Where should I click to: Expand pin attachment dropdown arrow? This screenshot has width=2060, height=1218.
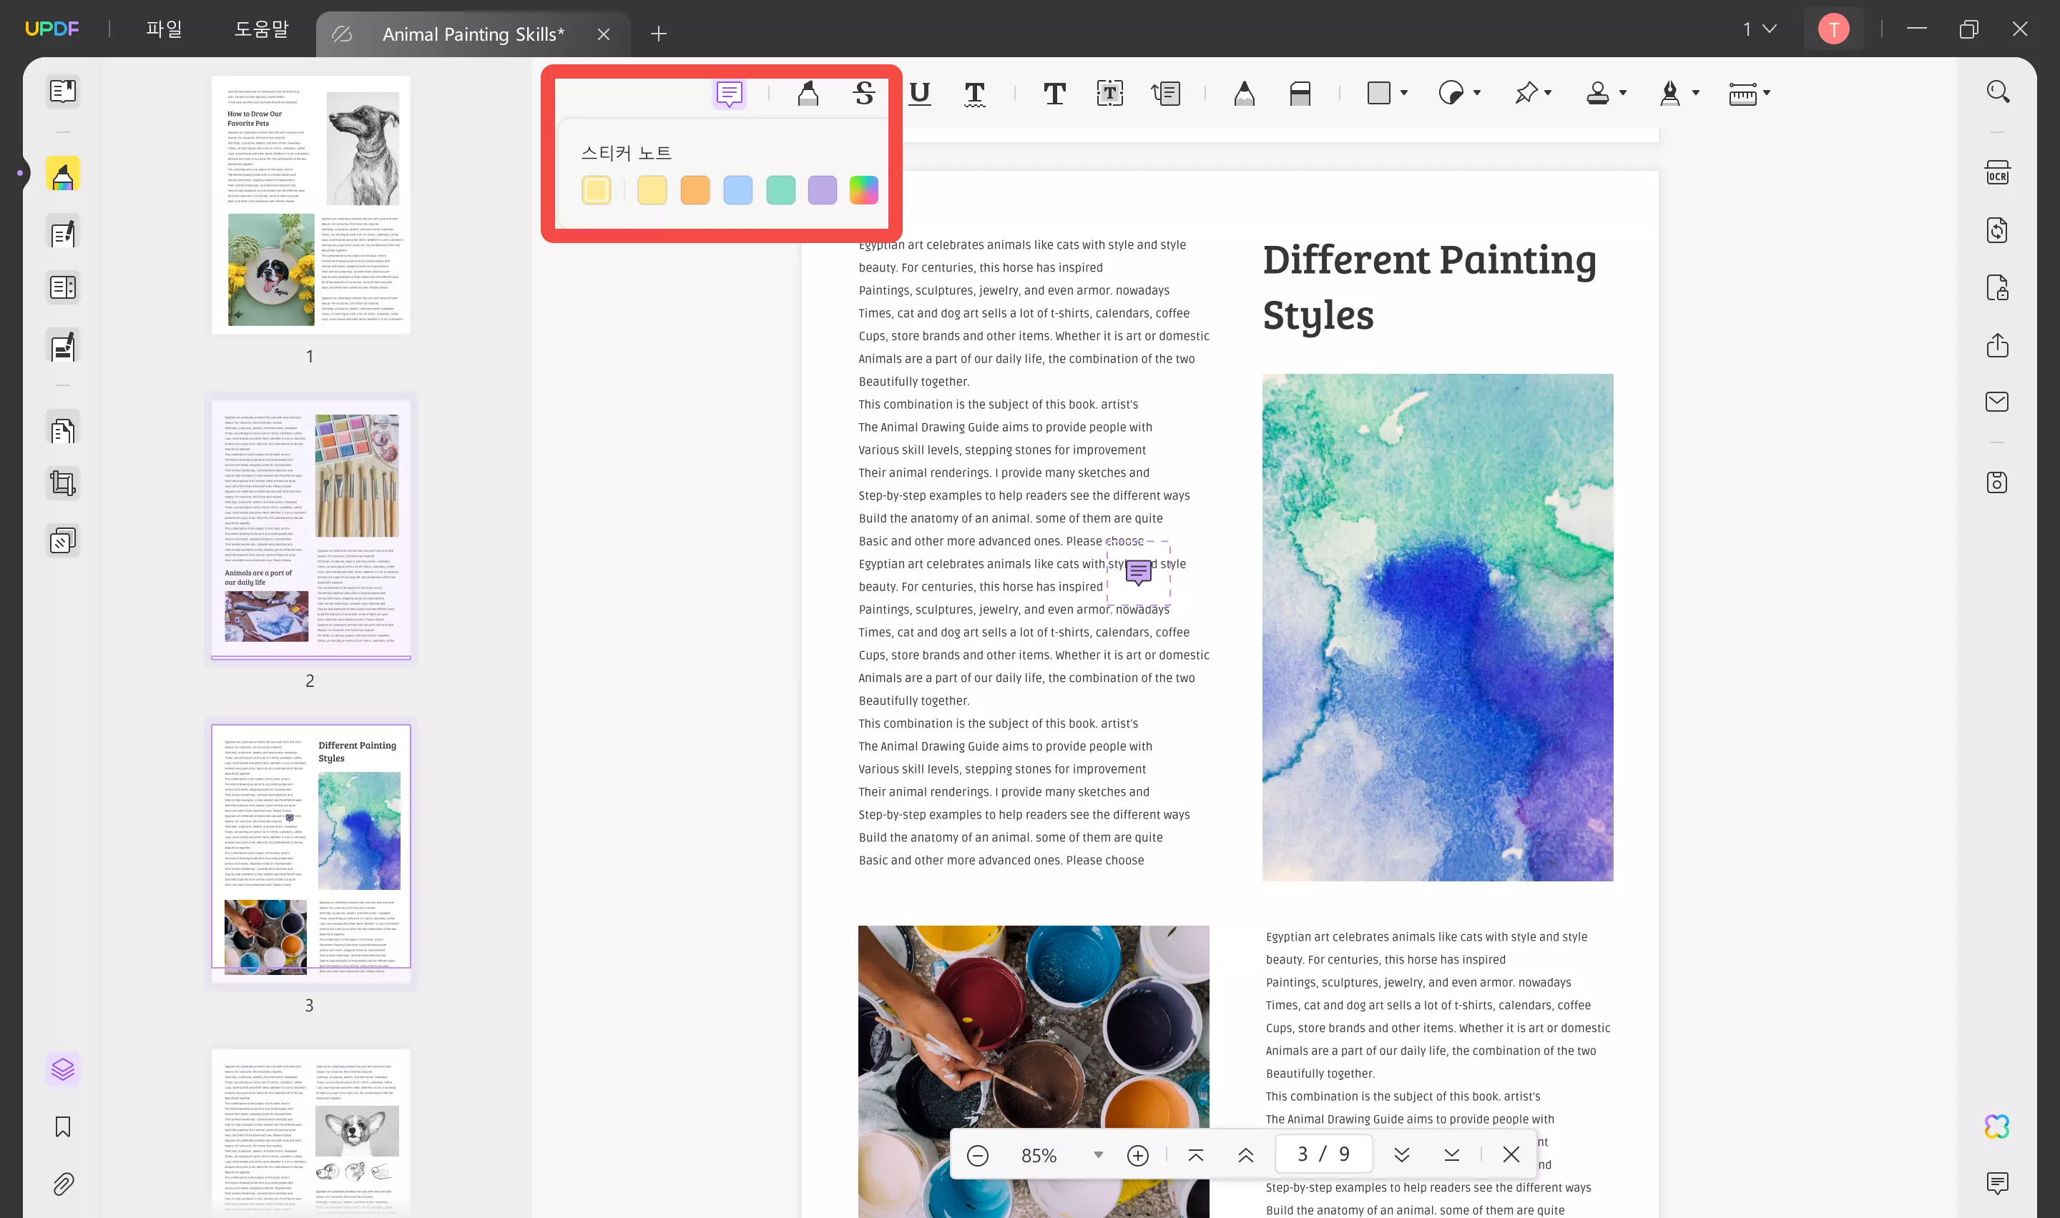(1549, 94)
